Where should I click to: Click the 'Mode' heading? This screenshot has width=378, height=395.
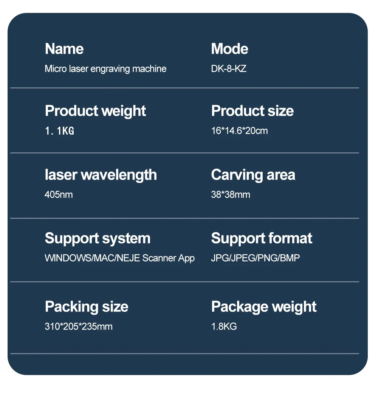229,49
